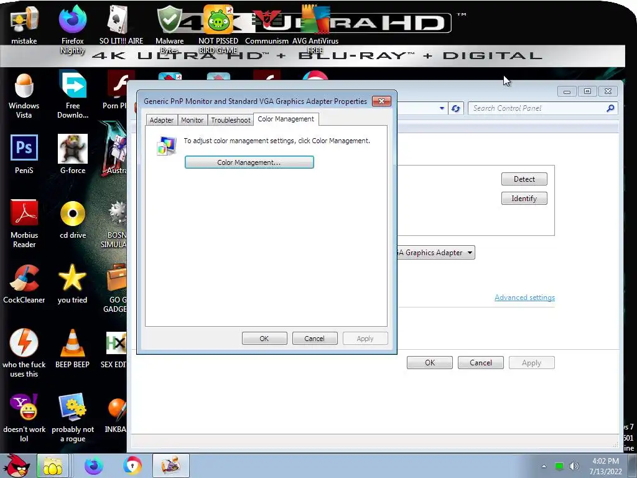Image resolution: width=637 pixels, height=478 pixels.
Task: Switch to the Monitor tab
Action: coord(192,120)
